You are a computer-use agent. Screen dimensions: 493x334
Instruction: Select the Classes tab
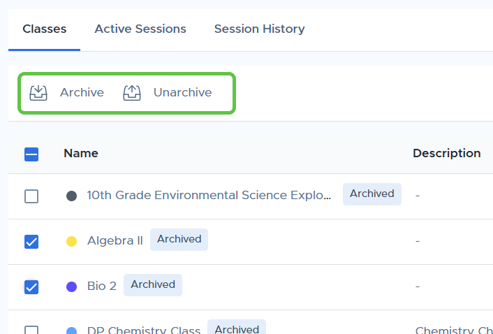[44, 29]
